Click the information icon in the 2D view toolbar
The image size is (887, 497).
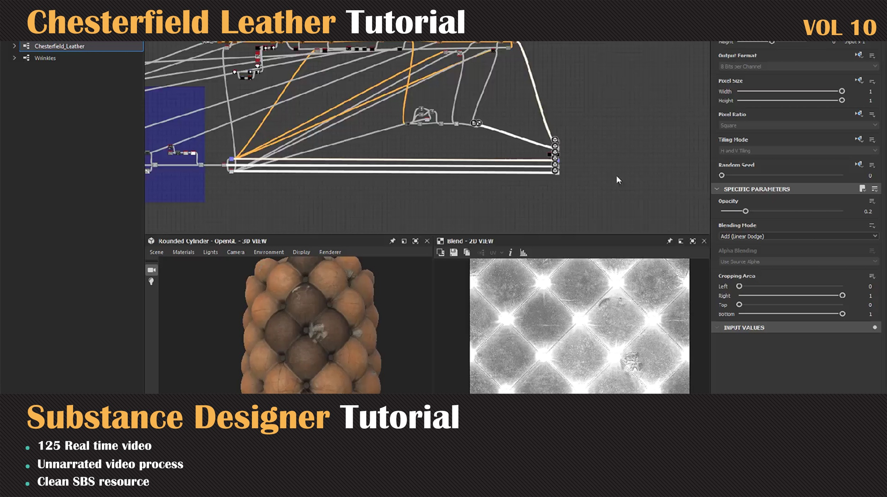tap(511, 253)
